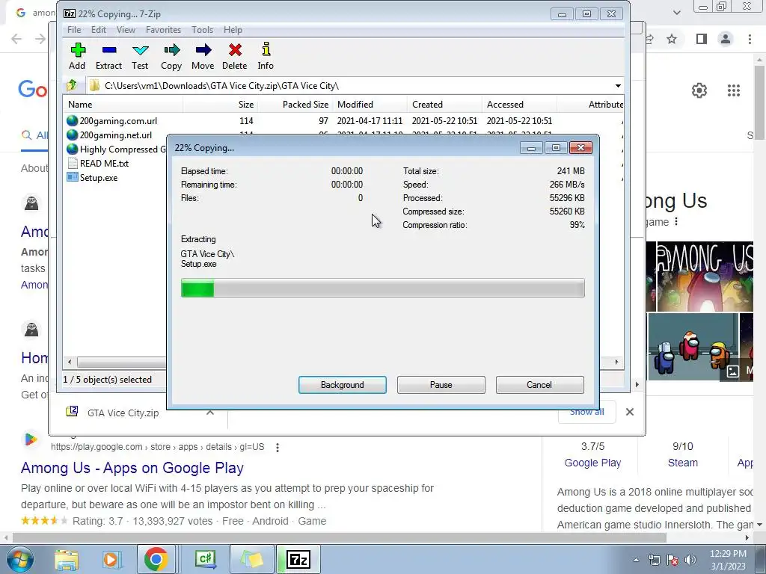This screenshot has height=574, width=766.
Task: Sort by the Name column header
Action: (x=123, y=105)
